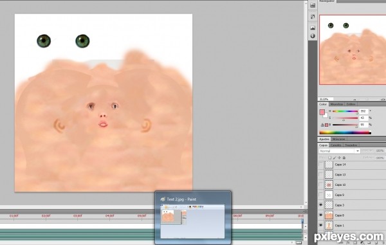The image size is (386, 245).
Task: Click the pink foreground color swatch
Action: [322, 112]
